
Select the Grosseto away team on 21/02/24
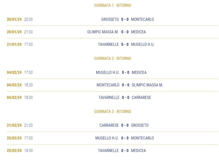140,125
